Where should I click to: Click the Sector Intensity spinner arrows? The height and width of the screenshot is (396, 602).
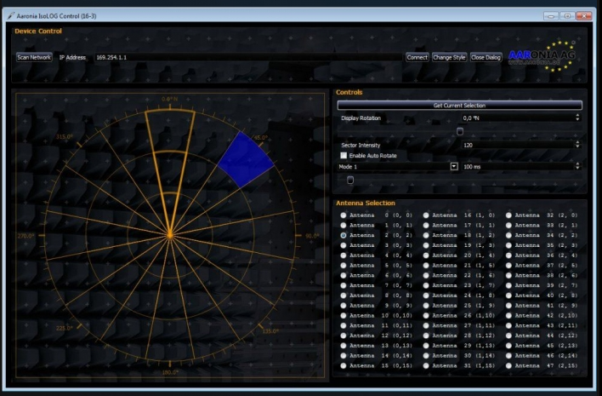[577, 145]
